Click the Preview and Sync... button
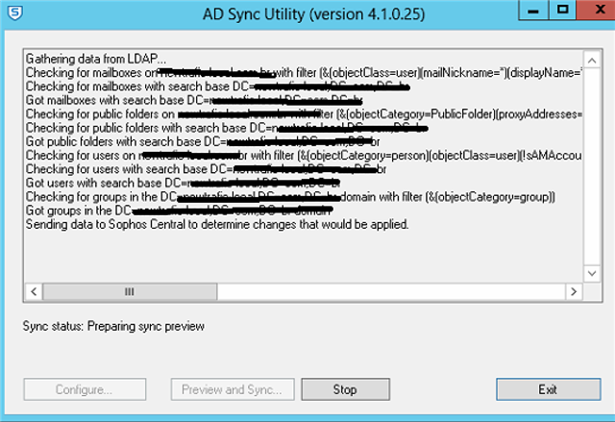The width and height of the screenshot is (615, 422). [233, 389]
